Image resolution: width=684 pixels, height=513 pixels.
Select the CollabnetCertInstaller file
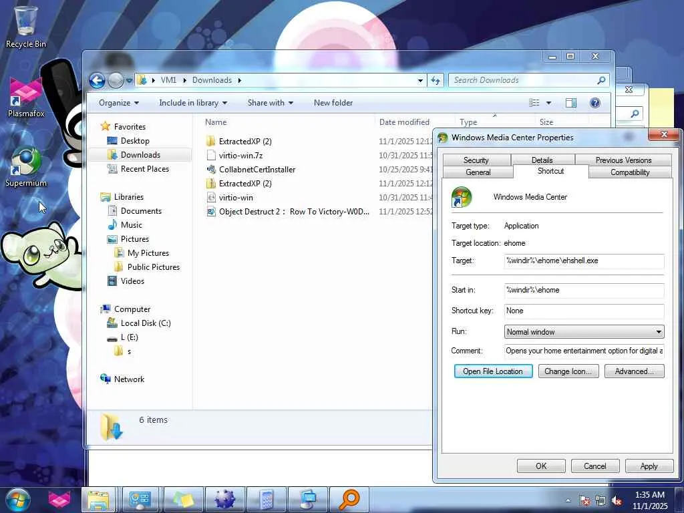[257, 169]
